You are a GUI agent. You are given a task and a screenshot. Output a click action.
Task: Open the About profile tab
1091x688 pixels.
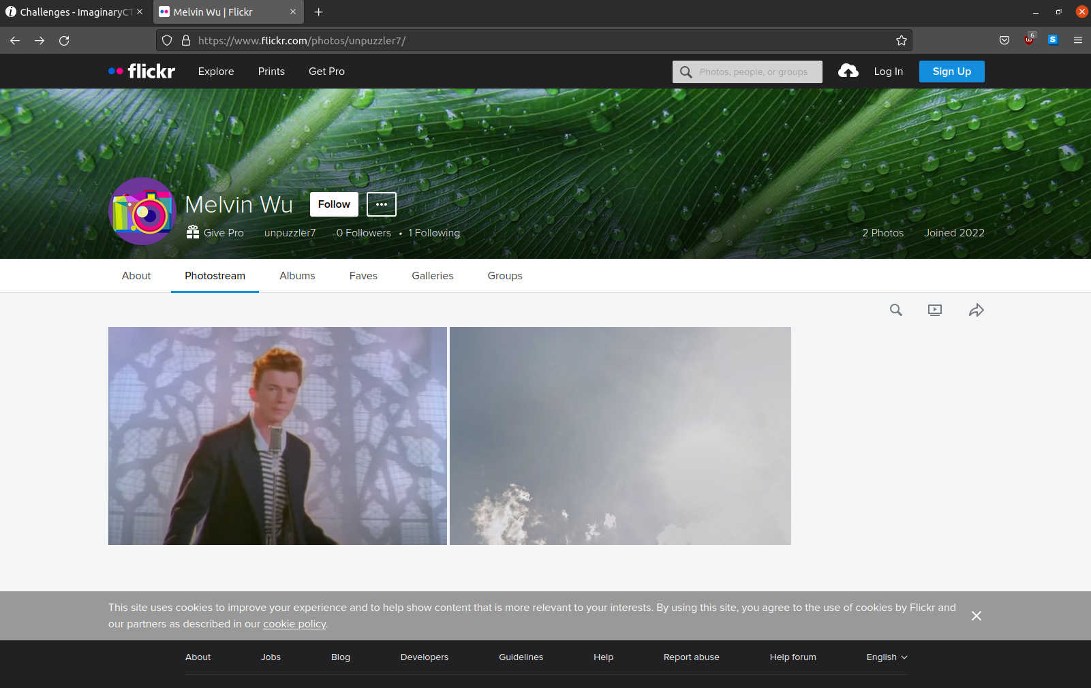click(x=136, y=276)
